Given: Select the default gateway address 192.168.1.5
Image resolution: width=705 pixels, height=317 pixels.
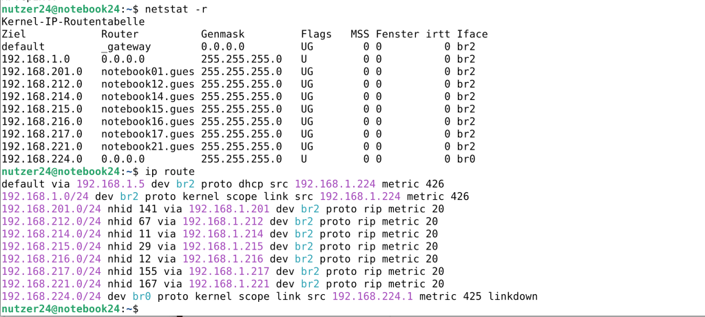Looking at the screenshot, I should click(111, 184).
